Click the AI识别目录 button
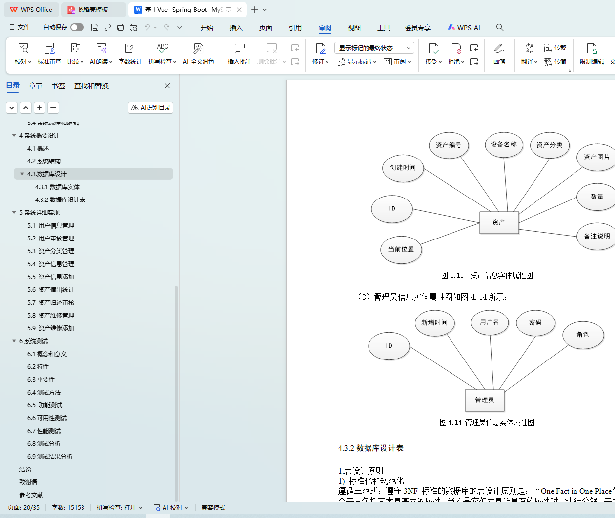This screenshot has width=615, height=518. (x=151, y=107)
